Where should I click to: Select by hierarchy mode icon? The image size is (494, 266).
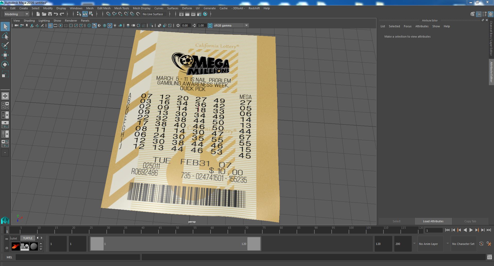tap(79, 14)
